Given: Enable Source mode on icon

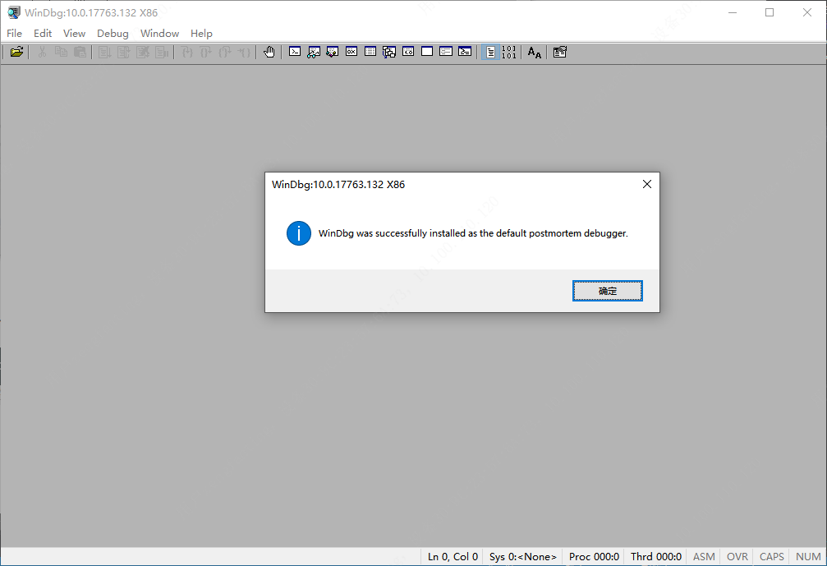Looking at the screenshot, I should (x=490, y=52).
